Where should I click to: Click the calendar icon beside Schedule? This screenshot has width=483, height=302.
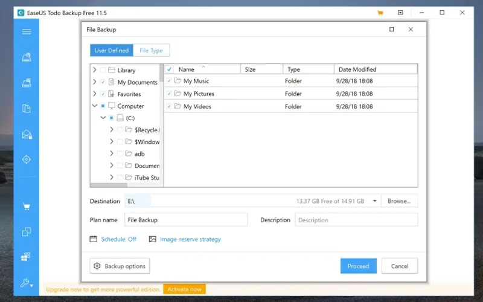94,239
